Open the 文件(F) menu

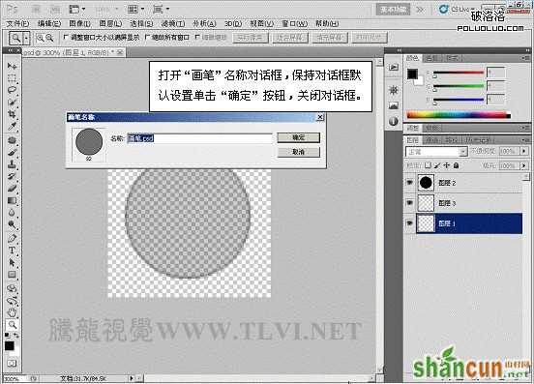coord(17,24)
